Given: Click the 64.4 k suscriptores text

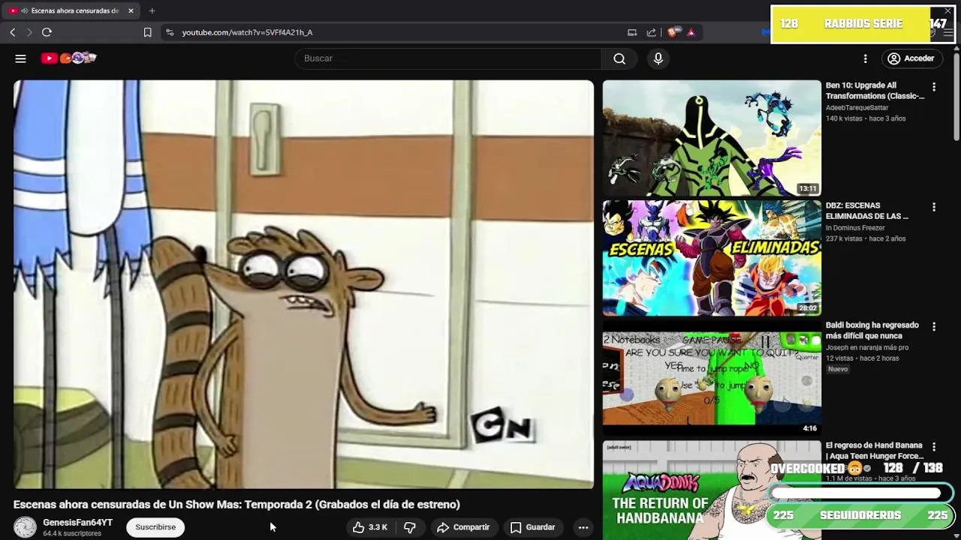Looking at the screenshot, I should (x=72, y=534).
